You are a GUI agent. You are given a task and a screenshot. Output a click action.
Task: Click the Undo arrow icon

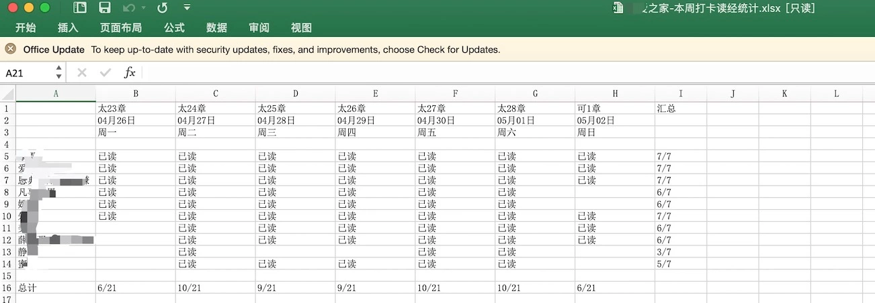[128, 8]
